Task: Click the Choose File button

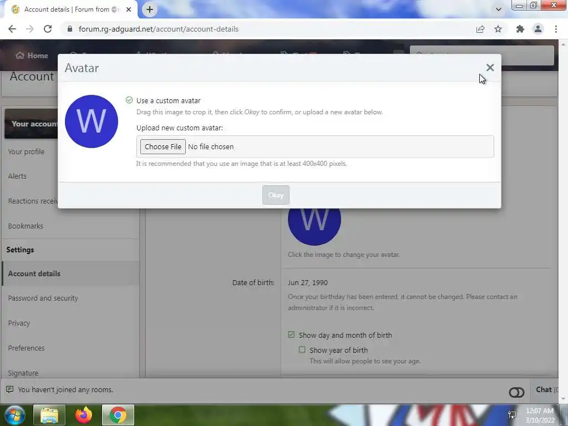Action: 163,146
